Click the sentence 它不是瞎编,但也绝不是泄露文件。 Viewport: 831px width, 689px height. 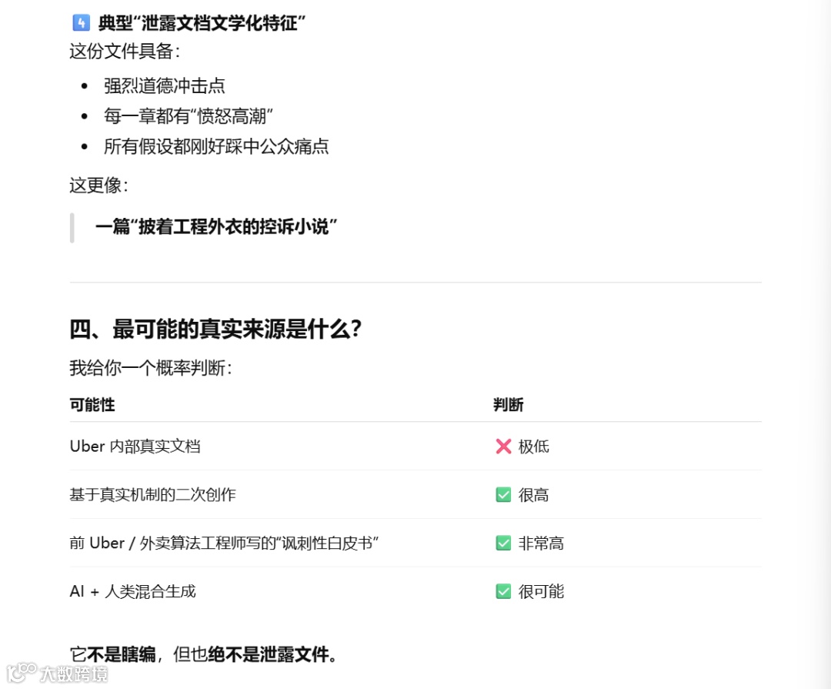point(204,654)
